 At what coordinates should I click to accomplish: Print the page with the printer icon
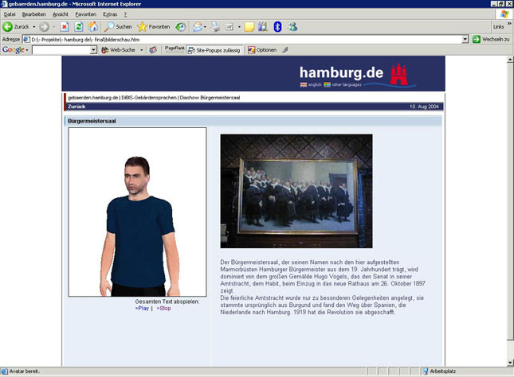(x=215, y=27)
